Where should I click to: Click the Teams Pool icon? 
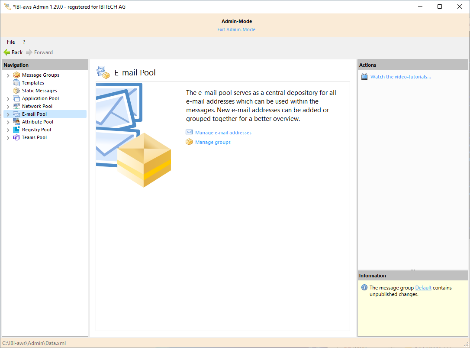[16, 137]
